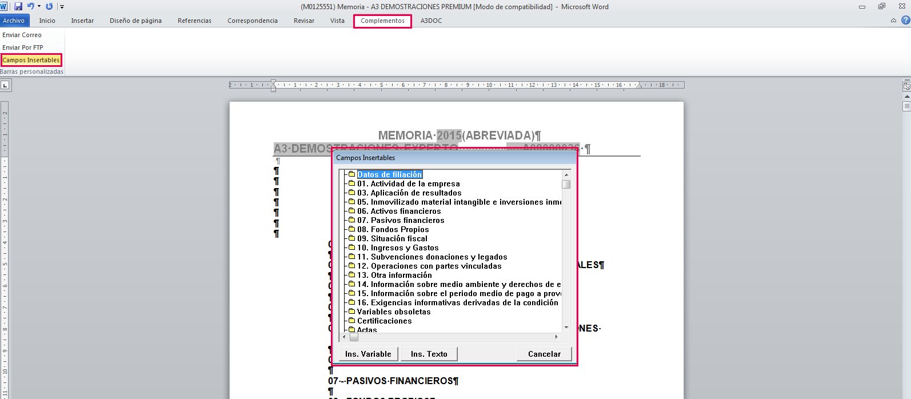Open the A3DOC tab
Screen dimensions: 911x399
431,21
